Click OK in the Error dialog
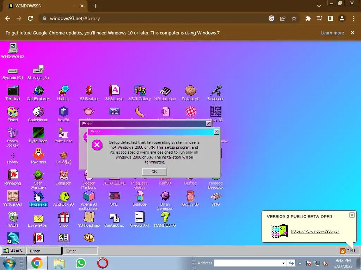 (x=154, y=172)
